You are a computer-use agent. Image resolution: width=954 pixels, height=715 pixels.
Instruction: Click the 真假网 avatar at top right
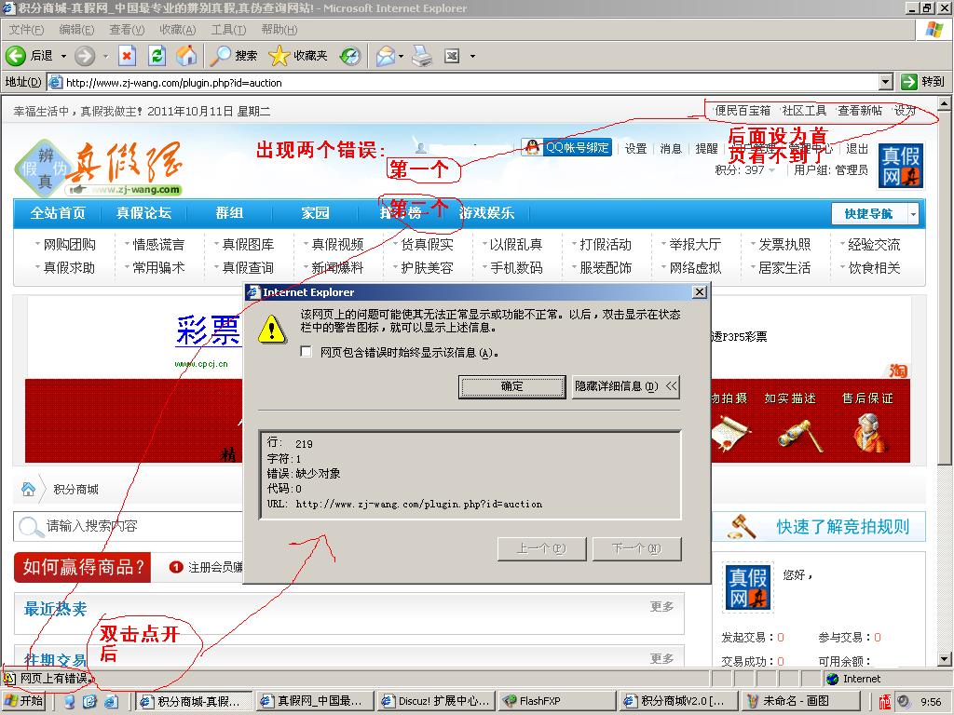(901, 166)
